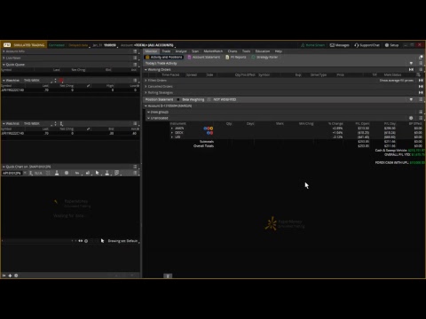Click Working Orders collapse-column icon
The height and width of the screenshot is (319, 426).
(x=411, y=69)
